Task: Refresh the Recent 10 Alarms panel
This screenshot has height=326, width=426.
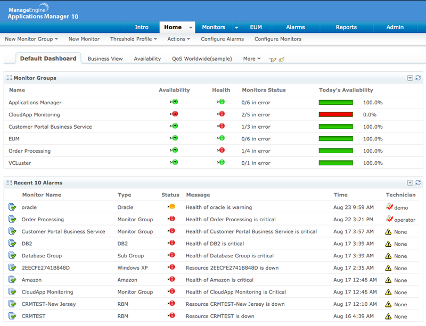Action: (417, 182)
